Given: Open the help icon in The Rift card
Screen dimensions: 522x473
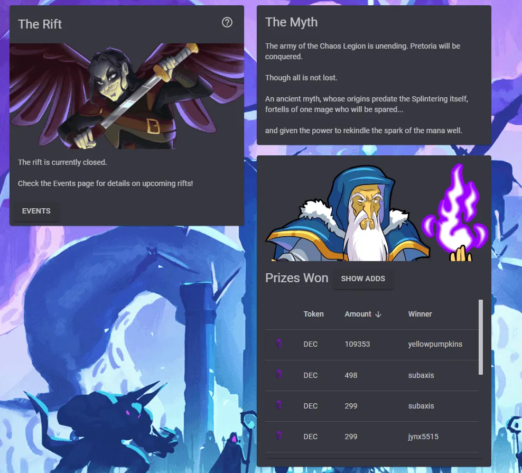Looking at the screenshot, I should (x=227, y=22).
